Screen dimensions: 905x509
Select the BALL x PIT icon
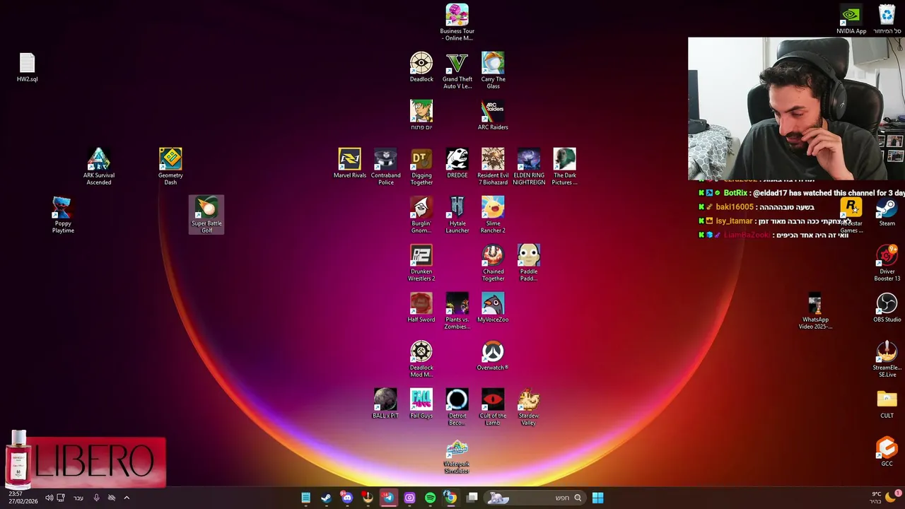point(385,404)
